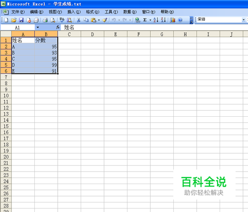
Task: Open the 插入 menu
Action: click(74, 12)
